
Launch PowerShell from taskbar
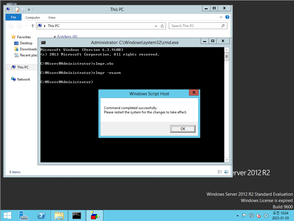pyautogui.click(x=41, y=216)
